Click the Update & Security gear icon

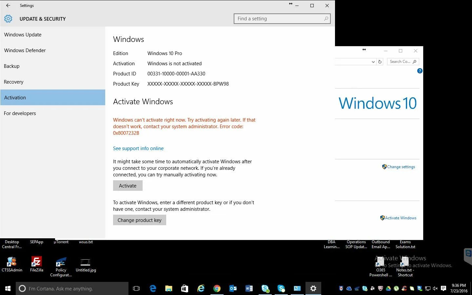point(8,19)
